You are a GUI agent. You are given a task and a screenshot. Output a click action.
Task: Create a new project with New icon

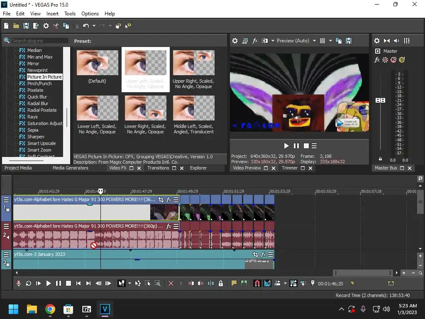[x=6, y=26]
